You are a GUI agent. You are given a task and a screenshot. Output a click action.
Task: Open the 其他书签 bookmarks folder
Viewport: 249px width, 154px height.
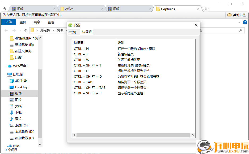(x=237, y=15)
